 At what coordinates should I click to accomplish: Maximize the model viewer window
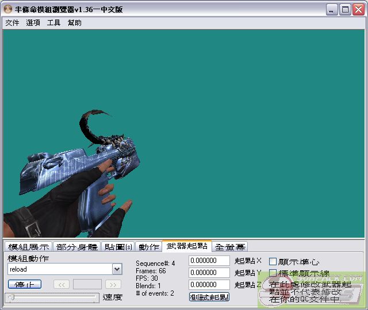point(345,9)
